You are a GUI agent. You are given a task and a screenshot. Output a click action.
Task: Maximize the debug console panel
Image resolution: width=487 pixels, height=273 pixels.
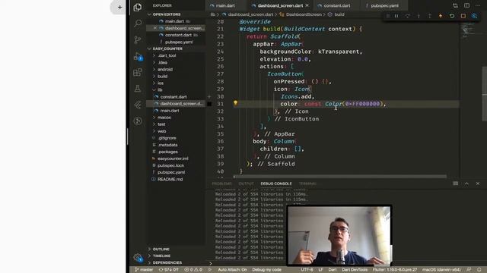click(x=466, y=184)
